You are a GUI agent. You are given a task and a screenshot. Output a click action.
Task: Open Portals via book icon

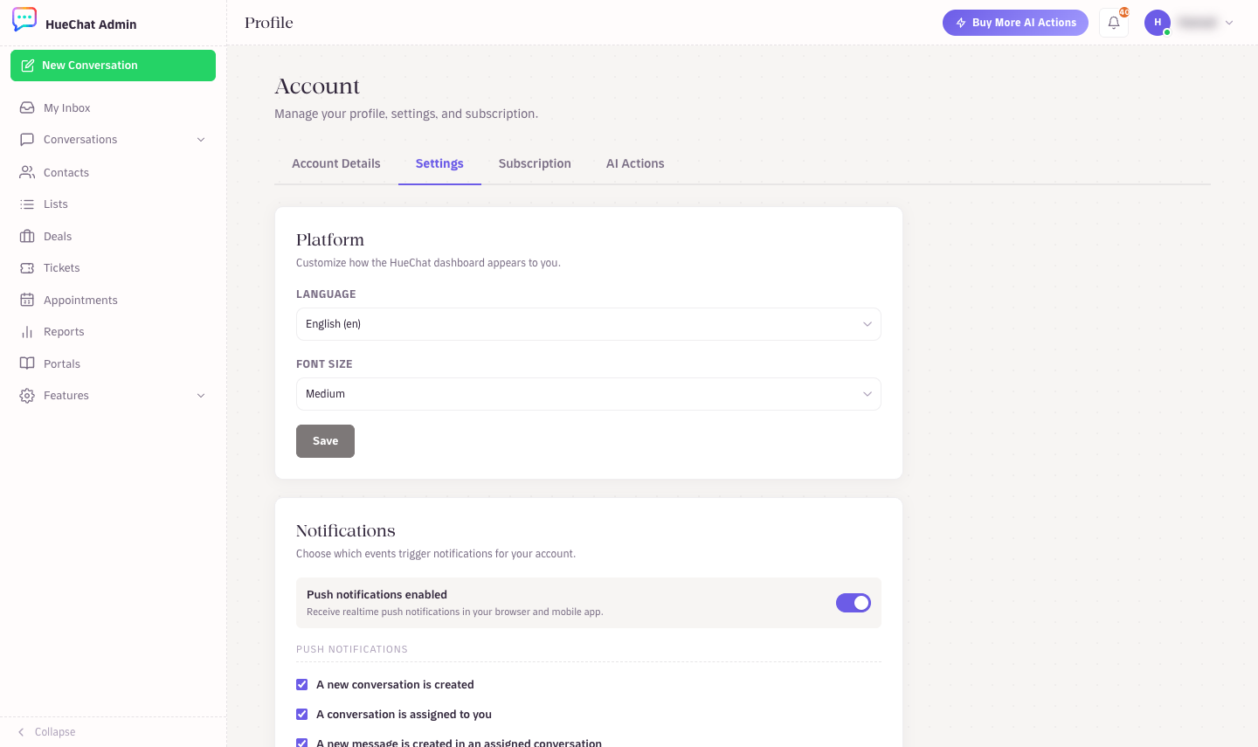point(27,363)
